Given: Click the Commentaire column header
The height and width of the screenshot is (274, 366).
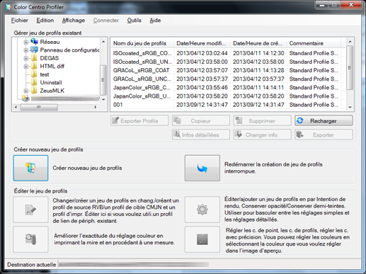Looking at the screenshot, I should [x=314, y=43].
